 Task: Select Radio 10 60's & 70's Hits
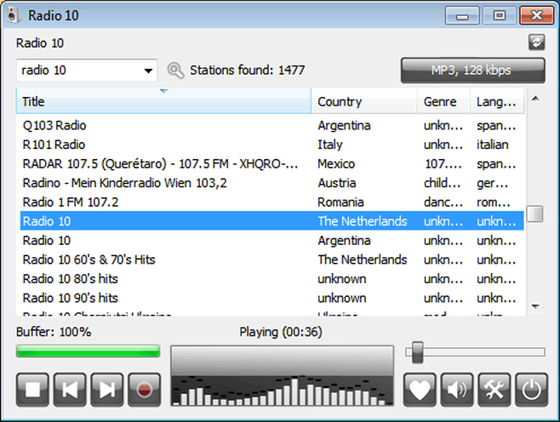coord(89,259)
